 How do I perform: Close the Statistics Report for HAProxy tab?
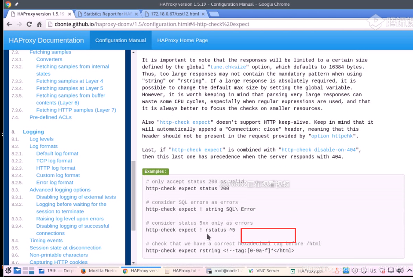tap(136, 14)
